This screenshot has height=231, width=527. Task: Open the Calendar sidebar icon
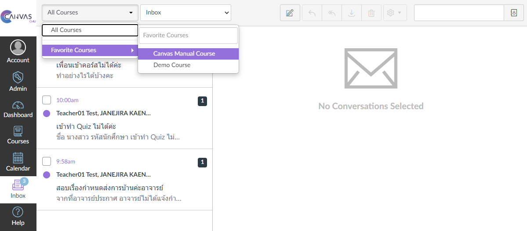(18, 162)
